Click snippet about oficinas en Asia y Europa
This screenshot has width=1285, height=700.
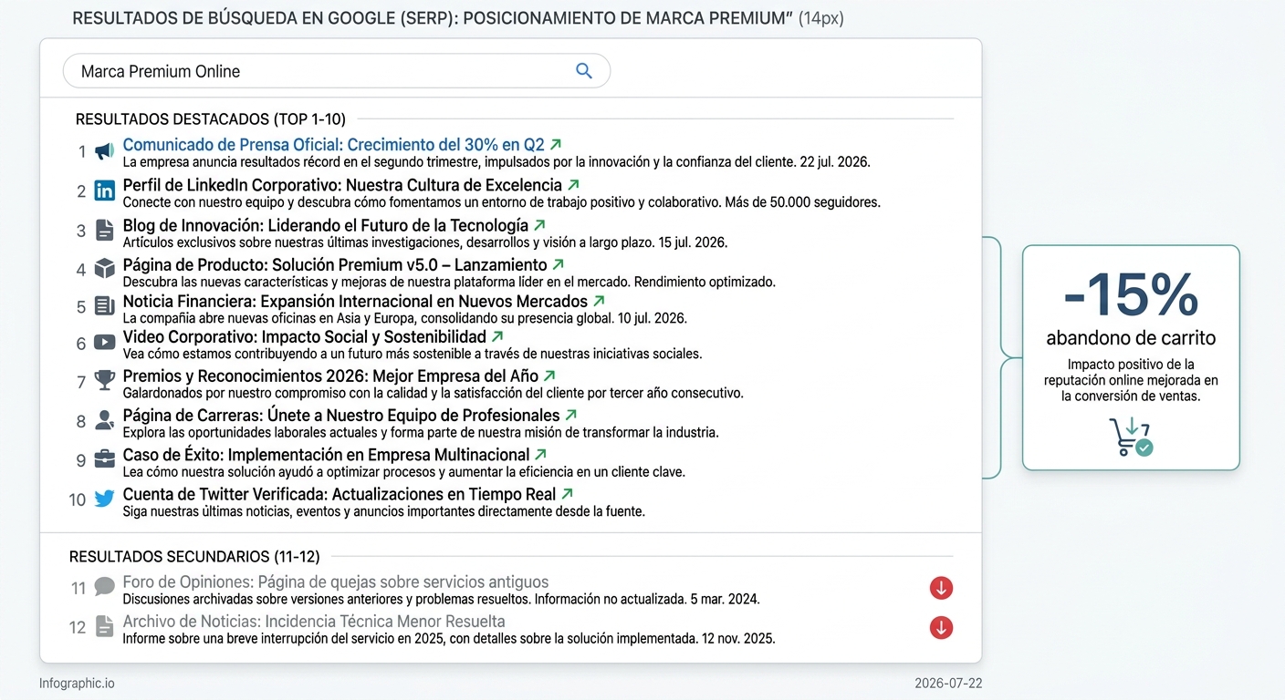click(404, 318)
